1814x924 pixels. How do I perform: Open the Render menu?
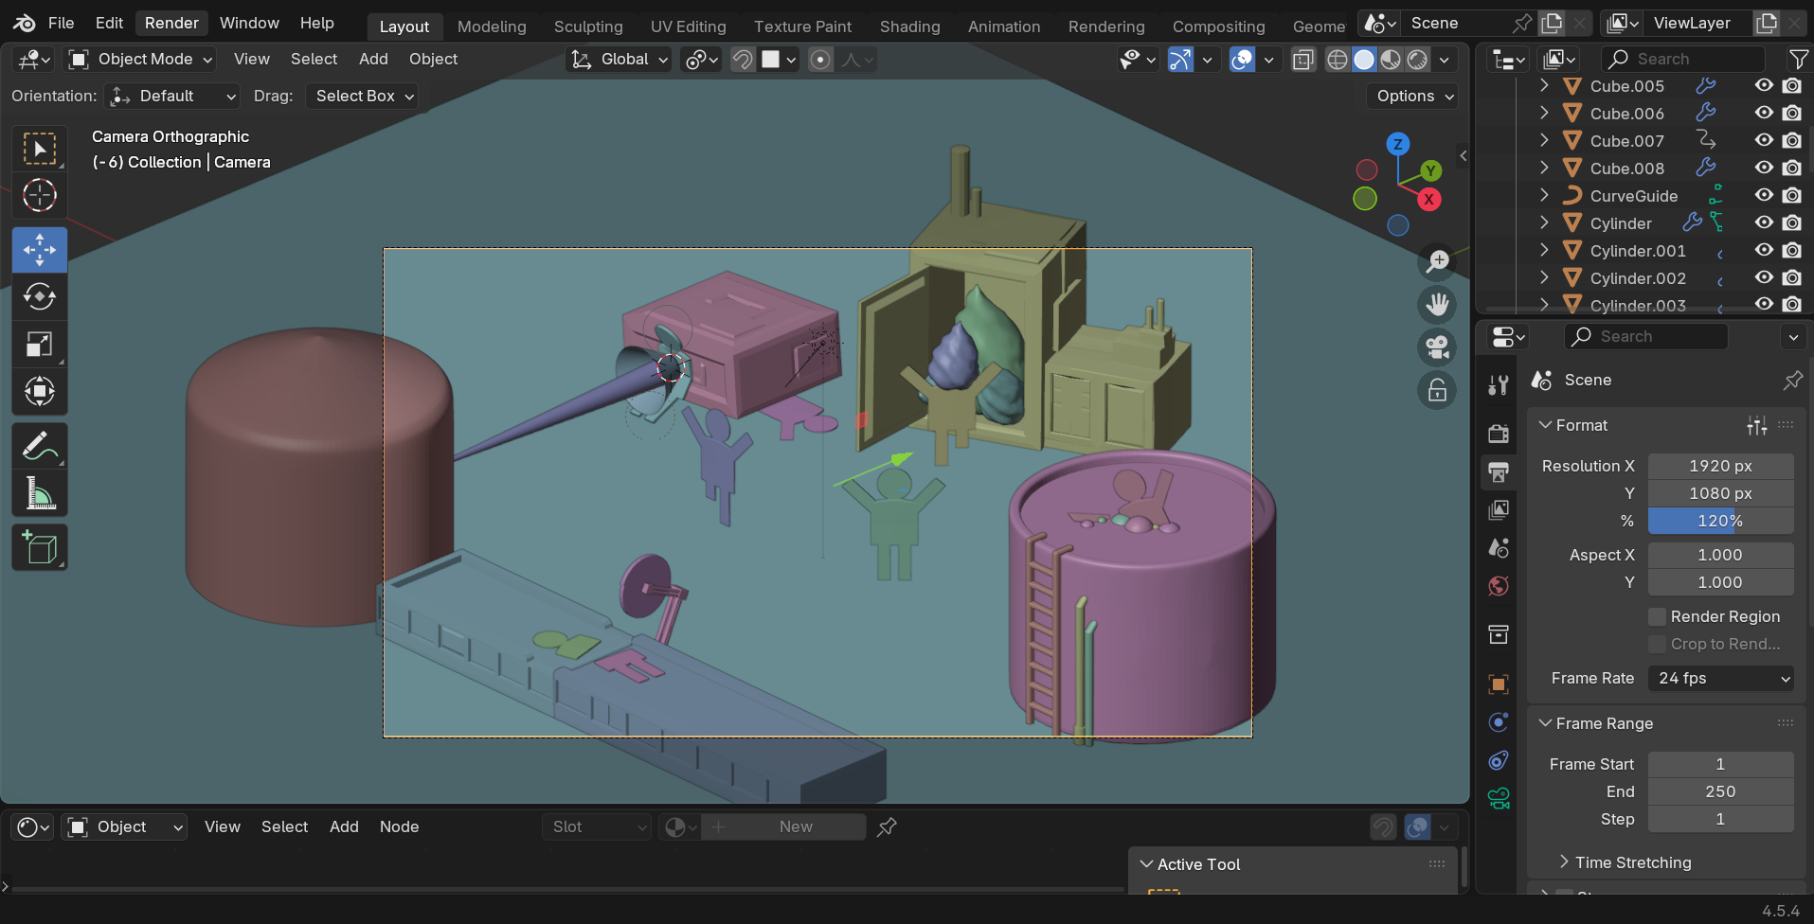tap(171, 23)
